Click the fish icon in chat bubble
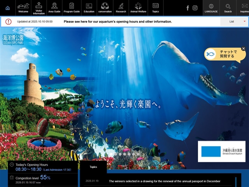249x187 pixels. (x=210, y=54)
